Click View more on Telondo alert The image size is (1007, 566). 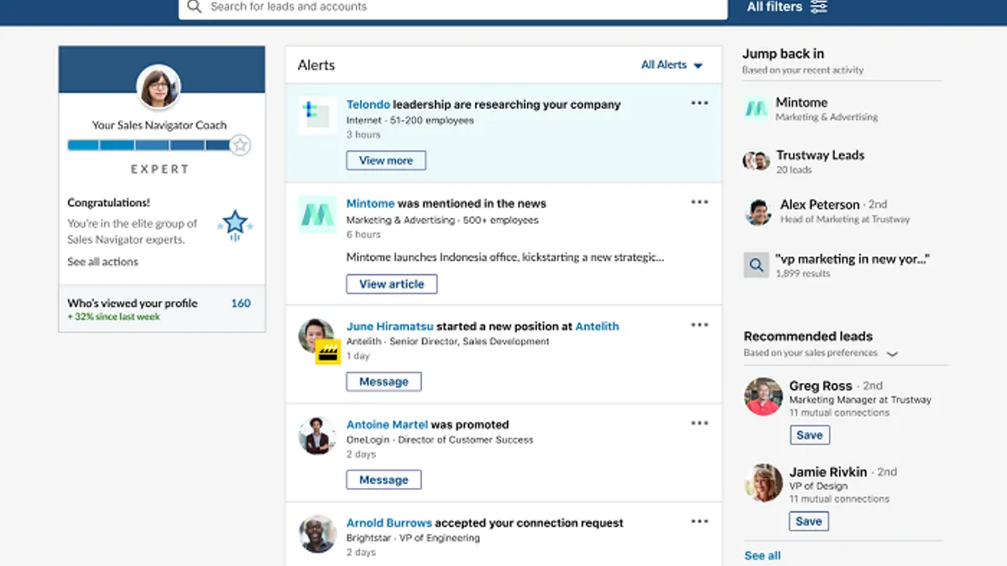tap(386, 160)
